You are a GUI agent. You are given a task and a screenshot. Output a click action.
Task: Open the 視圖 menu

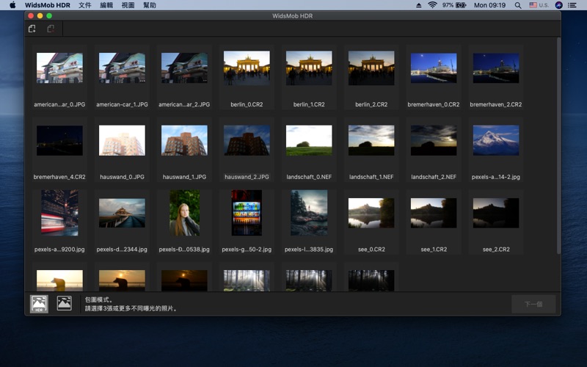[128, 5]
